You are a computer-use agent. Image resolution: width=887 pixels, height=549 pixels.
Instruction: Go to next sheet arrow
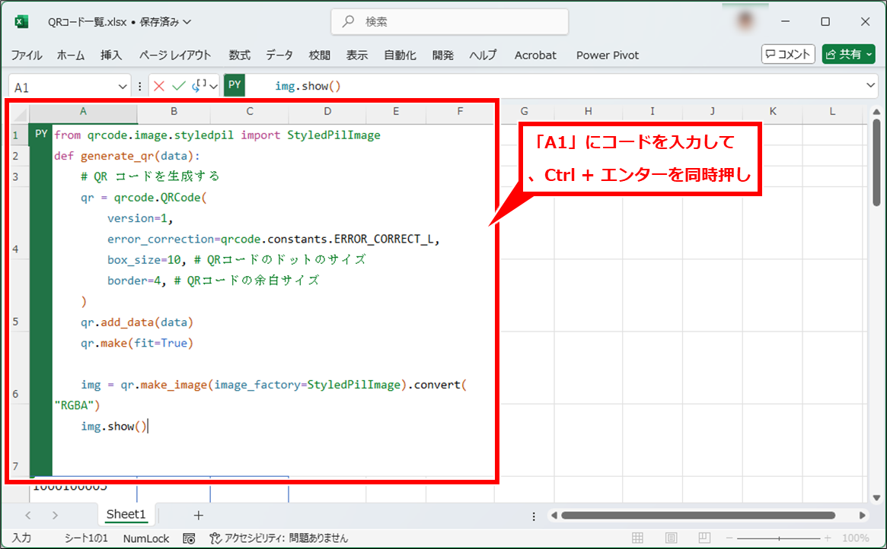tap(55, 515)
